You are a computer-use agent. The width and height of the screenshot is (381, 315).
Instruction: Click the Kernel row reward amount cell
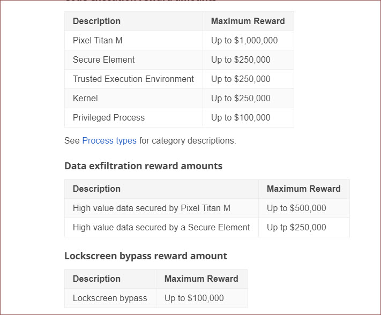tap(241, 99)
